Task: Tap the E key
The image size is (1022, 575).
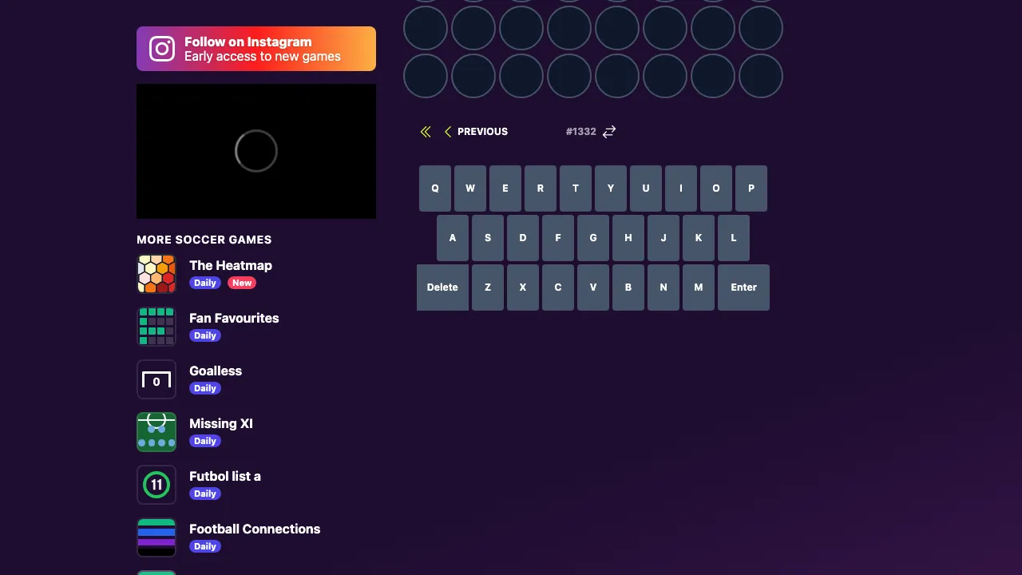Action: 505,188
